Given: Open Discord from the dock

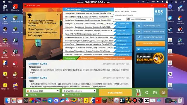Looking at the screenshot, I should click(56, 100).
